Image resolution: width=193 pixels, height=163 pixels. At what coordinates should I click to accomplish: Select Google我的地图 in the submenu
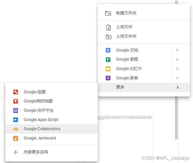pos(51,101)
